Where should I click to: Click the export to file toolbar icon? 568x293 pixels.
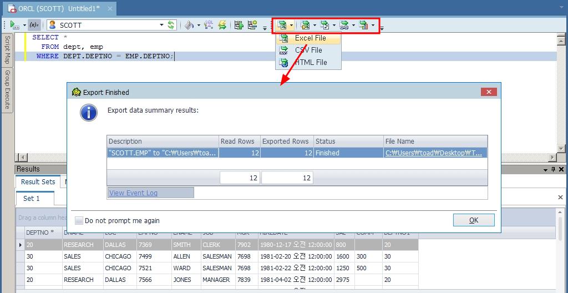pyautogui.click(x=282, y=25)
